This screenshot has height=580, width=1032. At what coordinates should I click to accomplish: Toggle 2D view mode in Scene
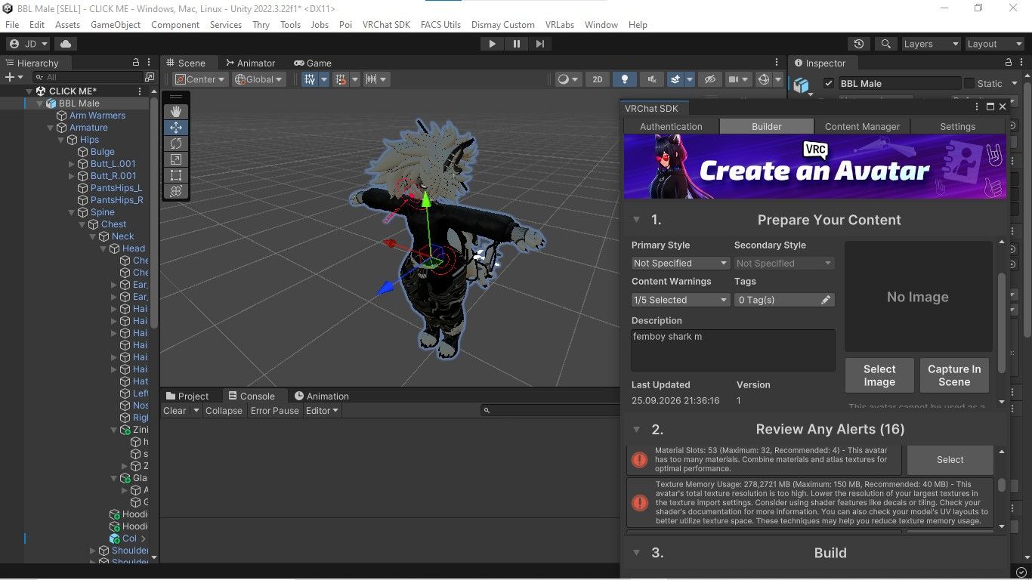click(x=597, y=79)
